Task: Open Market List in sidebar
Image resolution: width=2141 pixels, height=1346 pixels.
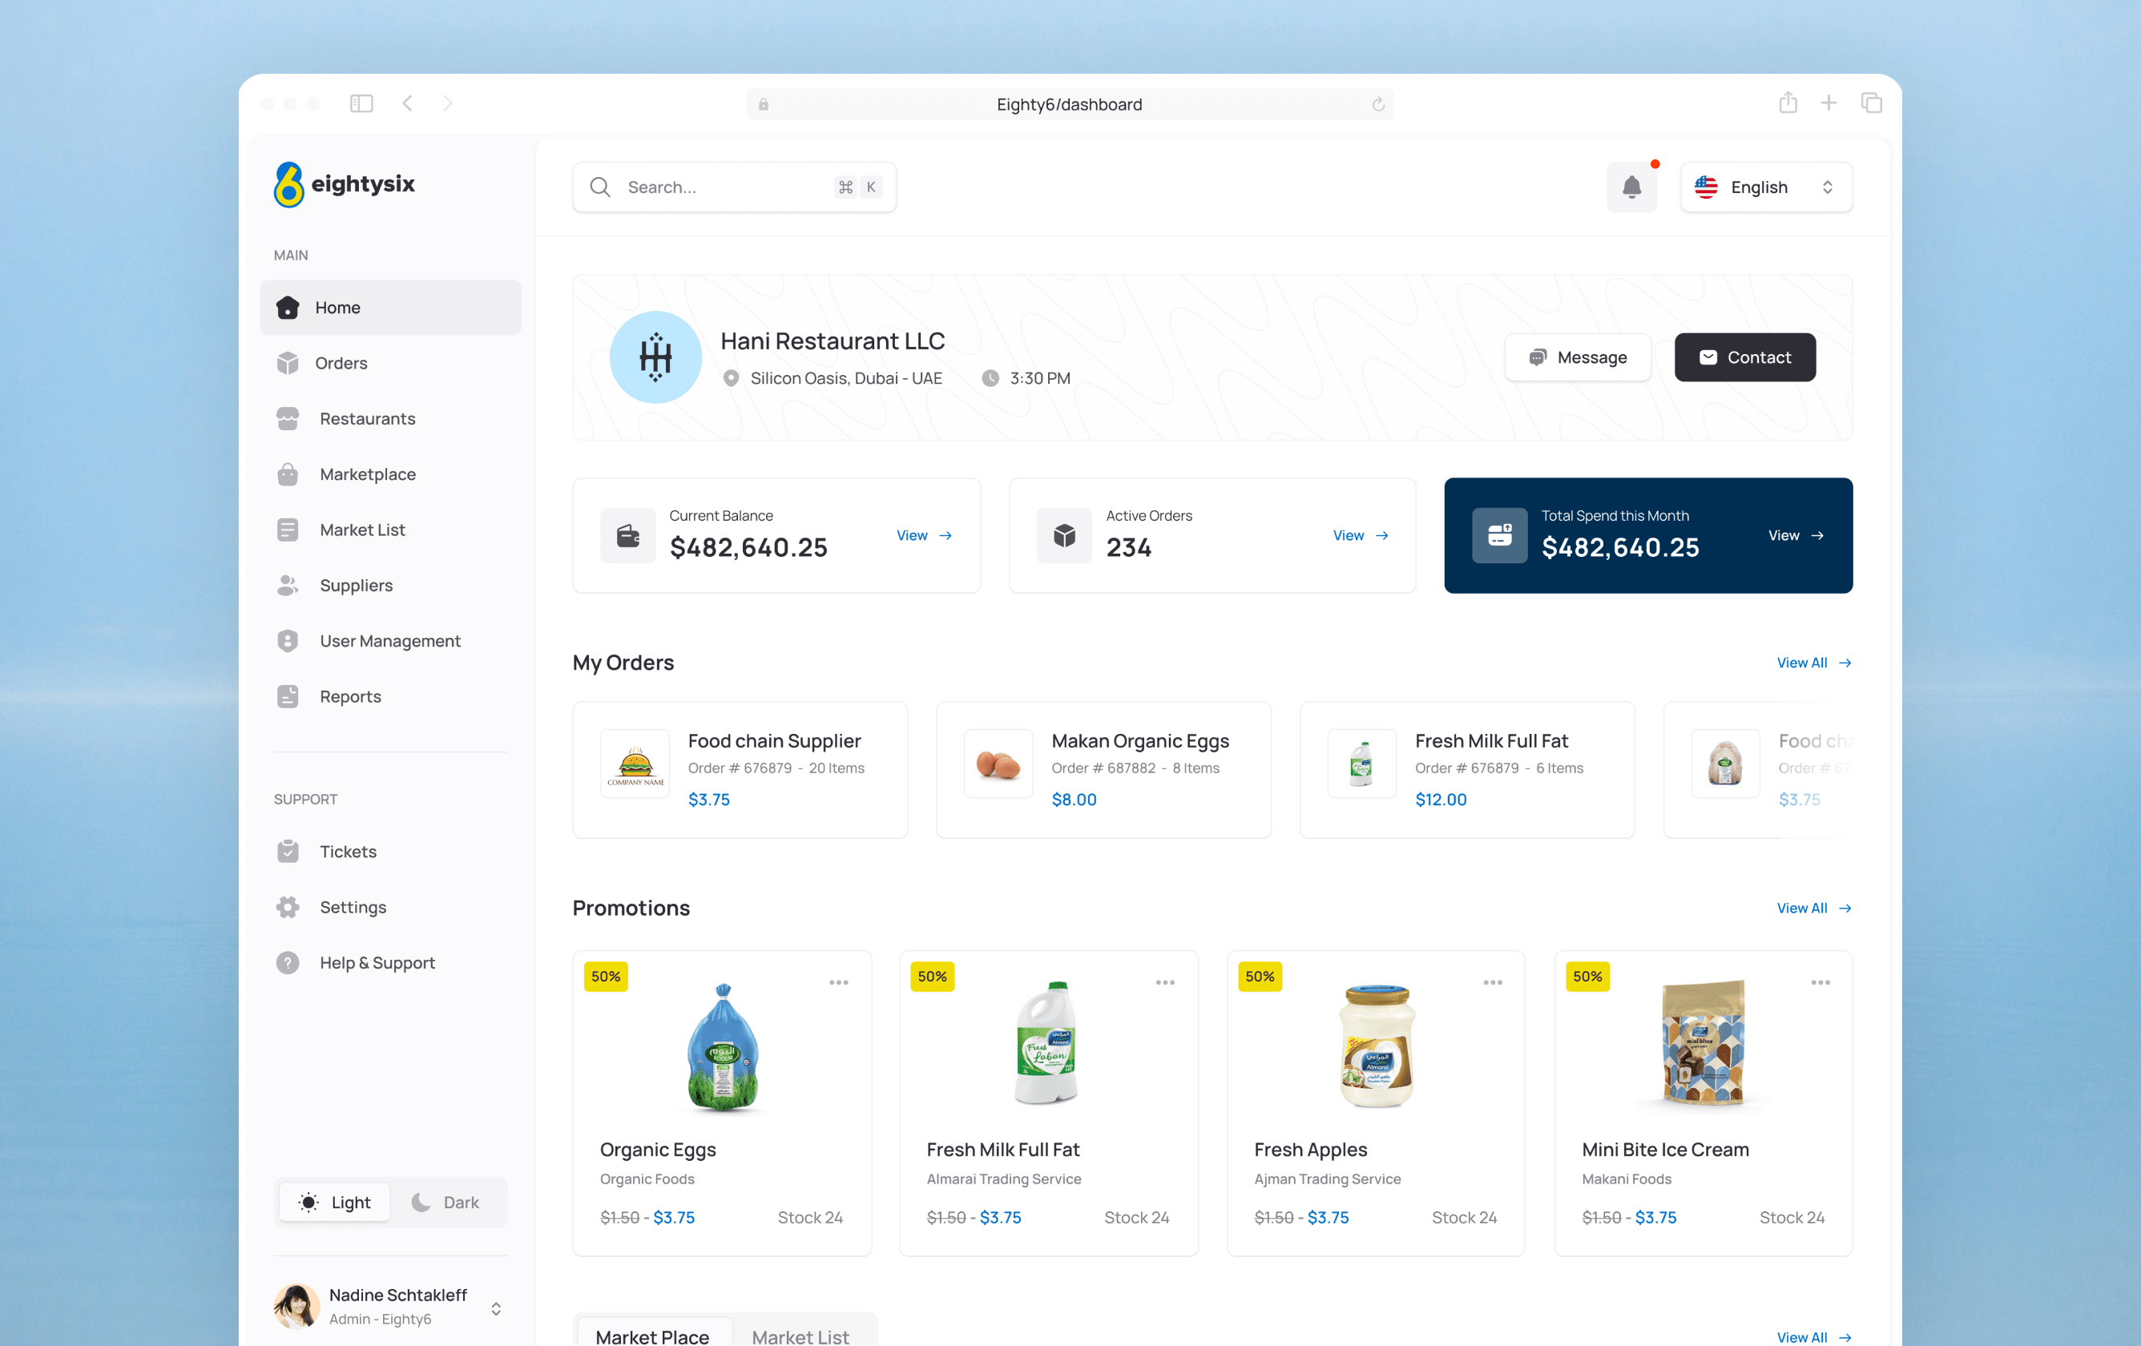Action: point(390,530)
